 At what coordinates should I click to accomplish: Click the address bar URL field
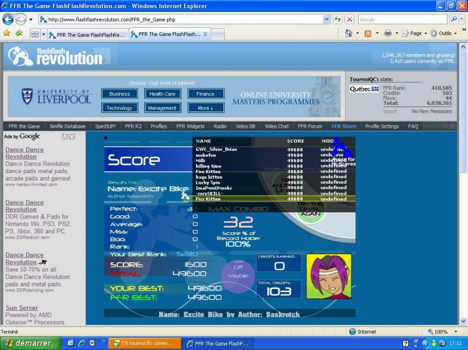[180, 20]
